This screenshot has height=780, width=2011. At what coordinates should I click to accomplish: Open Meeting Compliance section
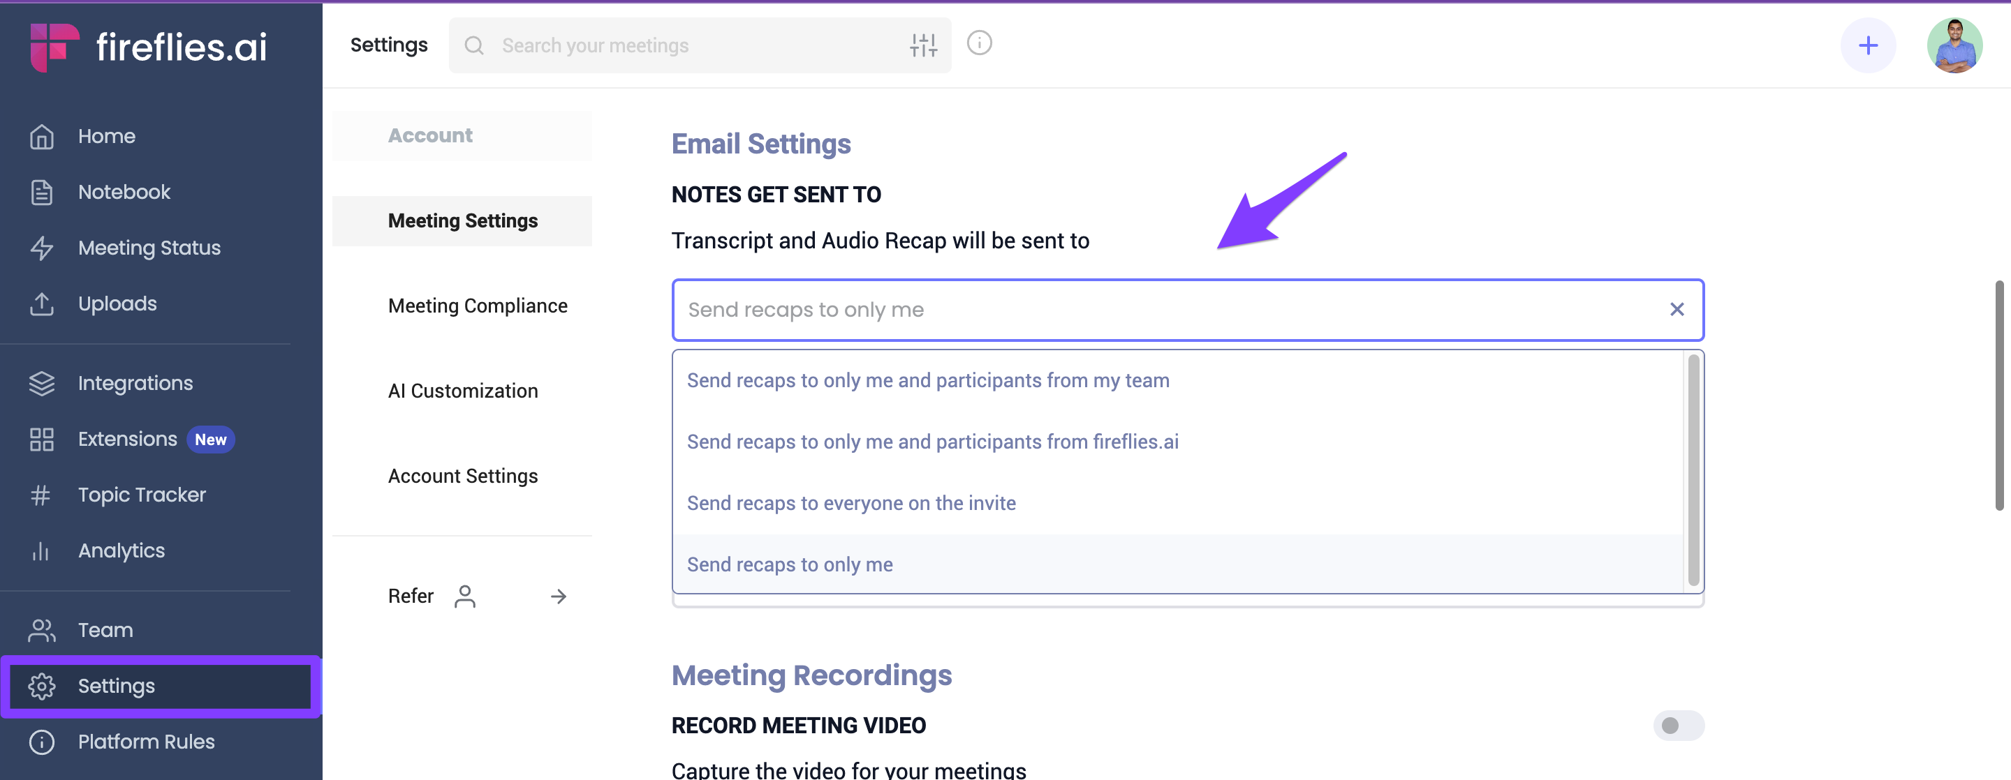tap(477, 306)
